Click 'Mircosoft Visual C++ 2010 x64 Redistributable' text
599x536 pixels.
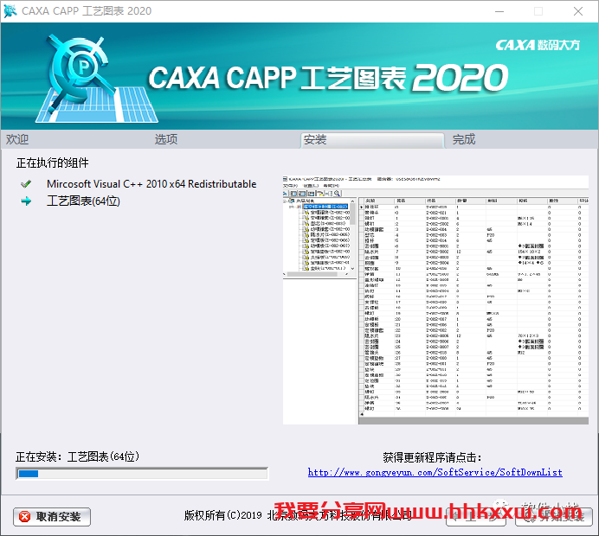point(151,184)
